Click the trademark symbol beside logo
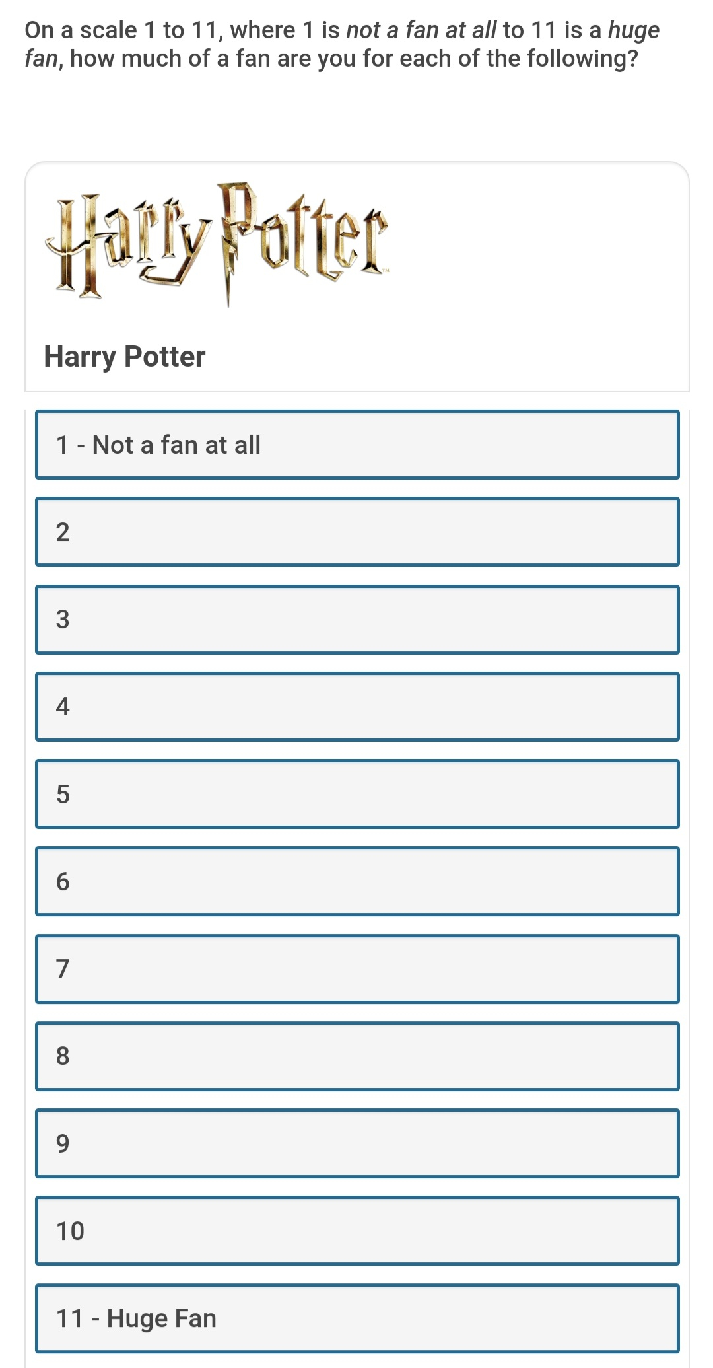 coord(386,271)
